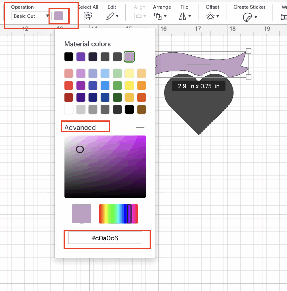
Task: Click the disabled Align icon
Action: pos(140,16)
